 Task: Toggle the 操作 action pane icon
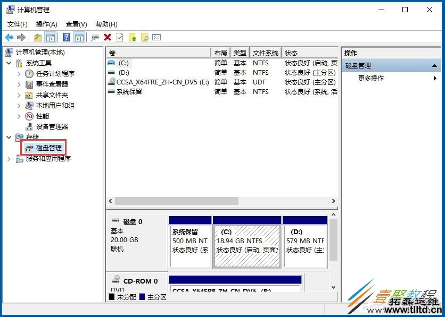click(79, 37)
